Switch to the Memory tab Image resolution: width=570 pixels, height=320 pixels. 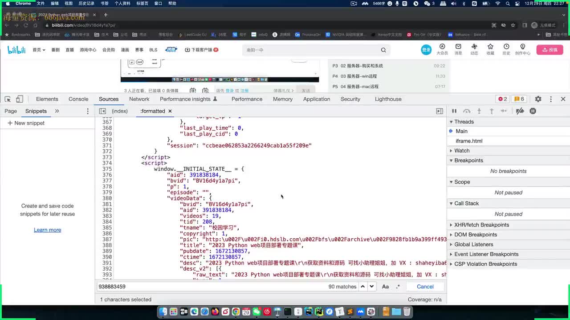pyautogui.click(x=283, y=99)
